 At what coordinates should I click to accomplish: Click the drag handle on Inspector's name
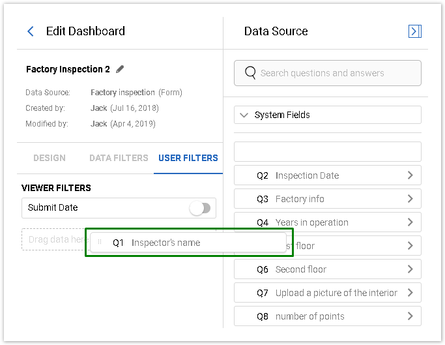point(100,243)
